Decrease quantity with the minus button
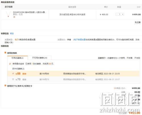The height and width of the screenshot is (115, 142). (117, 14)
